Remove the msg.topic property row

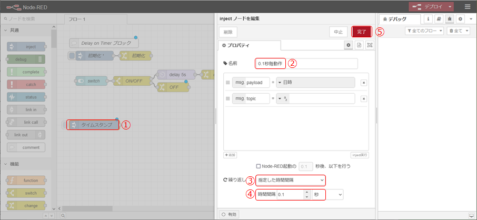coord(363,98)
